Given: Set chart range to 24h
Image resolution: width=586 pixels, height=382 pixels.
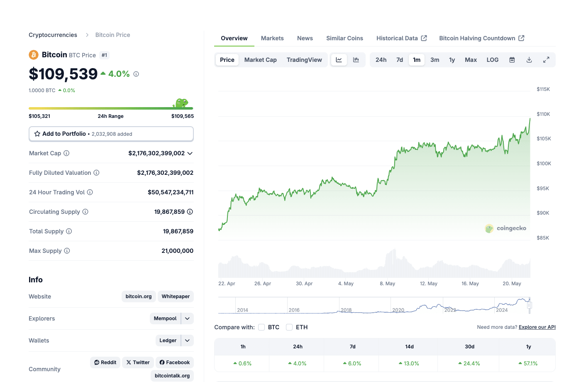Looking at the screenshot, I should click(x=381, y=60).
